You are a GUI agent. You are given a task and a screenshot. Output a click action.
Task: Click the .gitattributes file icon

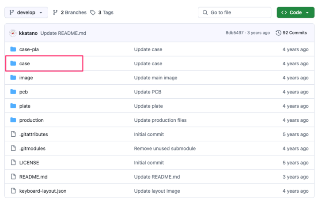[13, 134]
